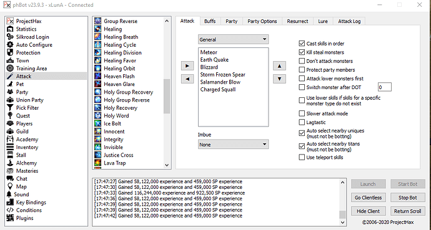Add skill with right arrow button
The width and height of the screenshot is (431, 230).
coord(187,66)
